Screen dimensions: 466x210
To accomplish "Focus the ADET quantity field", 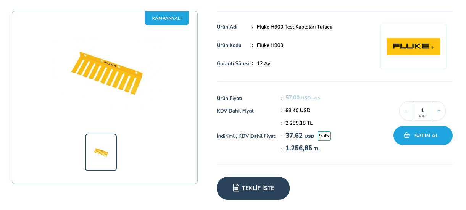I will coord(422,111).
